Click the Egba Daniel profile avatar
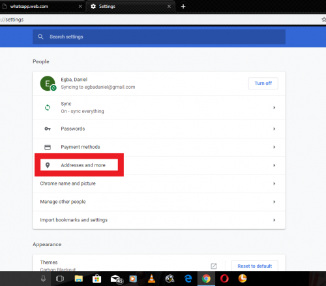Screen dimensions: 326x286 coord(48,83)
